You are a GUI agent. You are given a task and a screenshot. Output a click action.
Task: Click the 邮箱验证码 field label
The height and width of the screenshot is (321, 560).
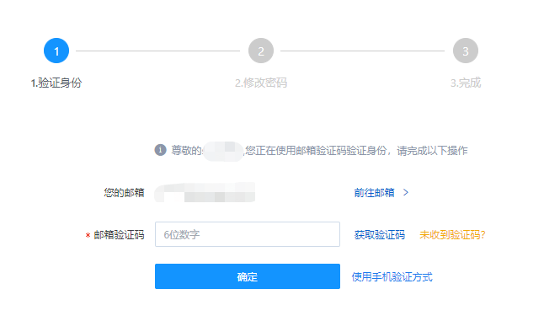coord(119,235)
